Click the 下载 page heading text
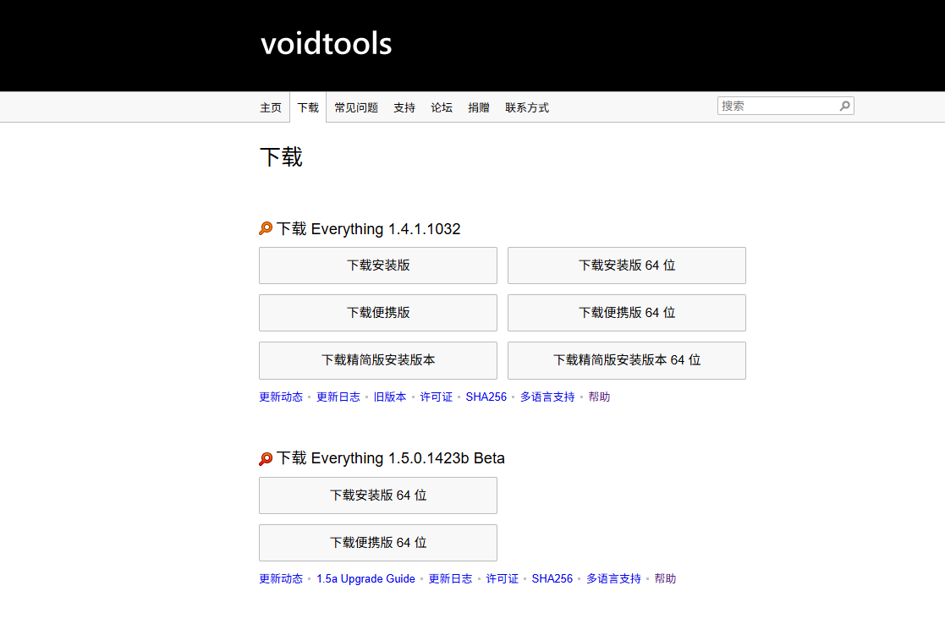The image size is (945, 624). coord(281,157)
